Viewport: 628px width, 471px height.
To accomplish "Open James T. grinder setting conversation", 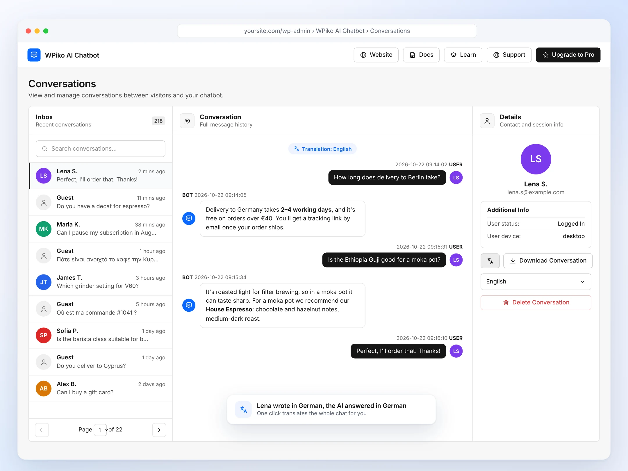I will coord(101,282).
